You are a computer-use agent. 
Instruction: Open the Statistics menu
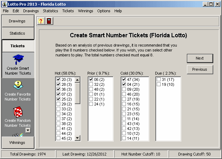click(x=51, y=11)
